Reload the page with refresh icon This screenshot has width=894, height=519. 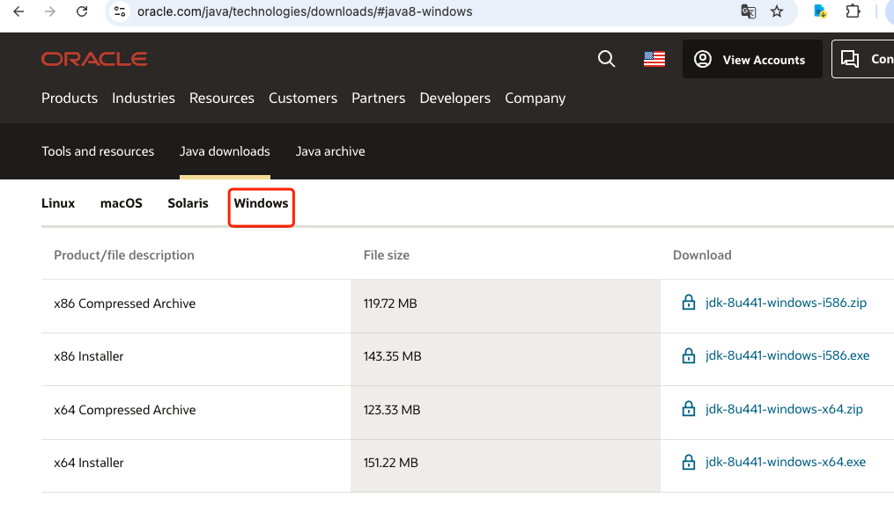coord(82,11)
